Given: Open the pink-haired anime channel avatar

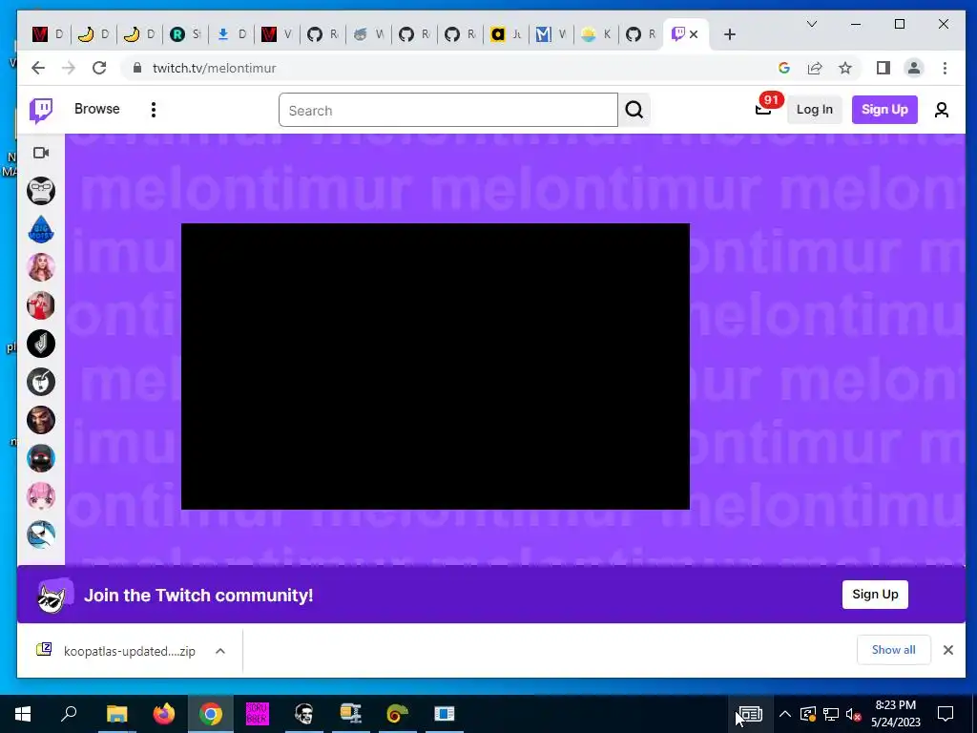Looking at the screenshot, I should click(x=41, y=496).
